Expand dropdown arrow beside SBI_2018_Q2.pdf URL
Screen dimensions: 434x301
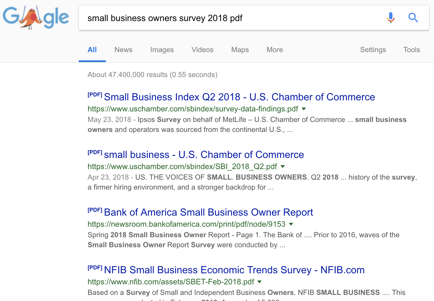click(x=283, y=167)
